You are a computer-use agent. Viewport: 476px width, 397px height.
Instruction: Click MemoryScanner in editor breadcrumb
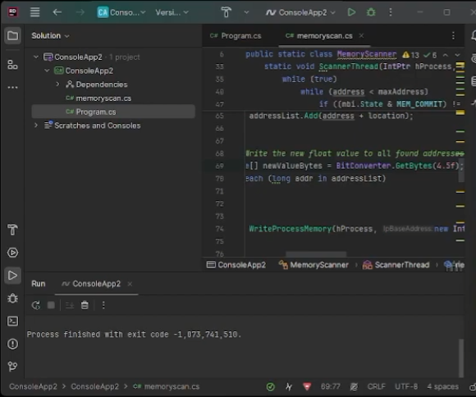coord(314,265)
